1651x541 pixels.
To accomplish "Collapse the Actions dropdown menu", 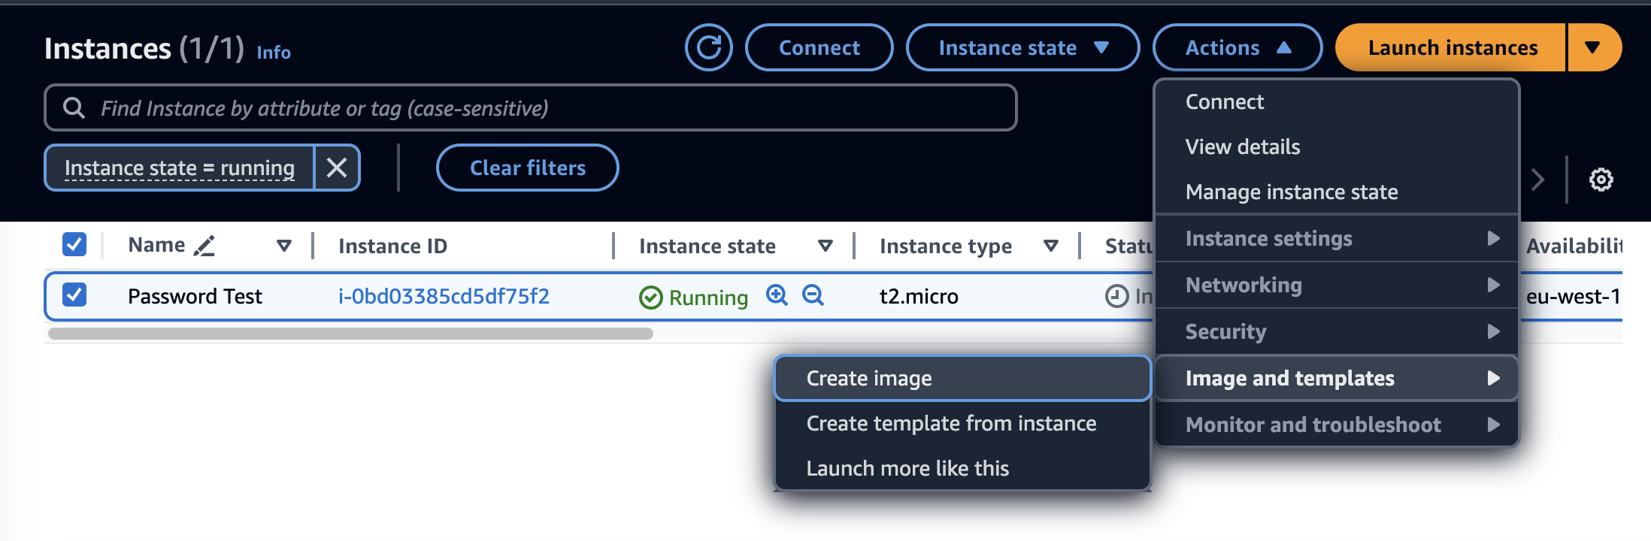I will (x=1237, y=48).
